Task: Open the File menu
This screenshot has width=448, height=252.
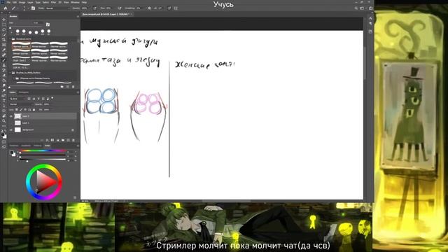Action: pyautogui.click(x=8, y=2)
